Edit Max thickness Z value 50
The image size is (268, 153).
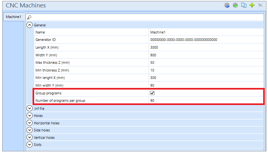206,62
